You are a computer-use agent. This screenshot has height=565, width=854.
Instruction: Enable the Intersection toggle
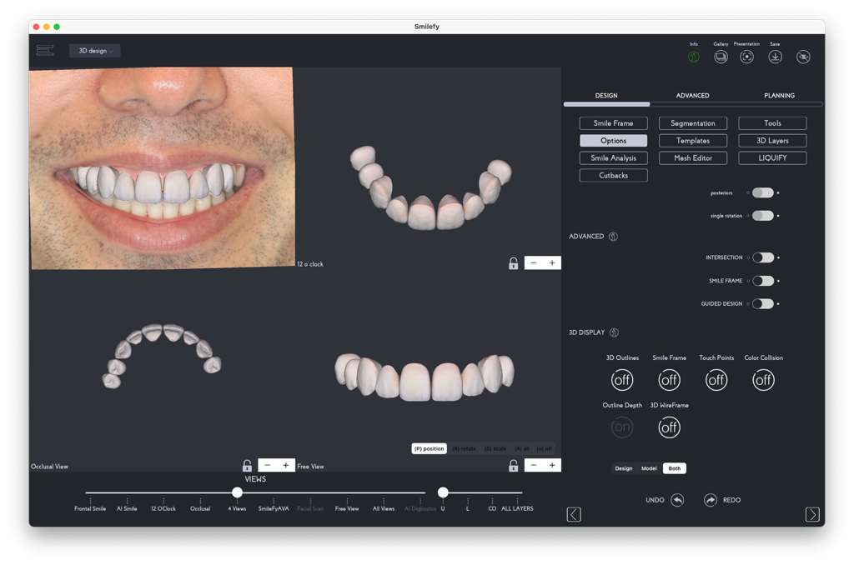[x=762, y=257]
